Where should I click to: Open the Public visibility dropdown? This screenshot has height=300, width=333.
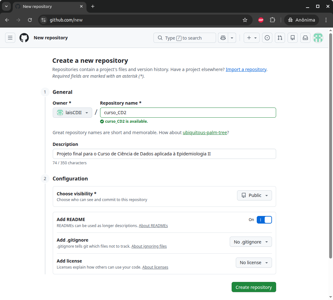coord(254,195)
